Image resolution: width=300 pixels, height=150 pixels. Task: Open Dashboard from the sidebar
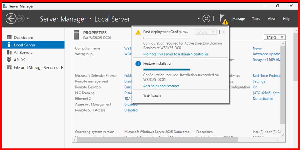pos(23,37)
